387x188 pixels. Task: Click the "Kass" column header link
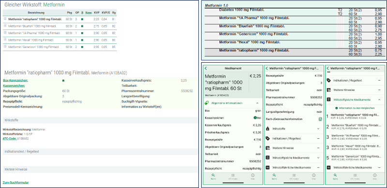89,13
